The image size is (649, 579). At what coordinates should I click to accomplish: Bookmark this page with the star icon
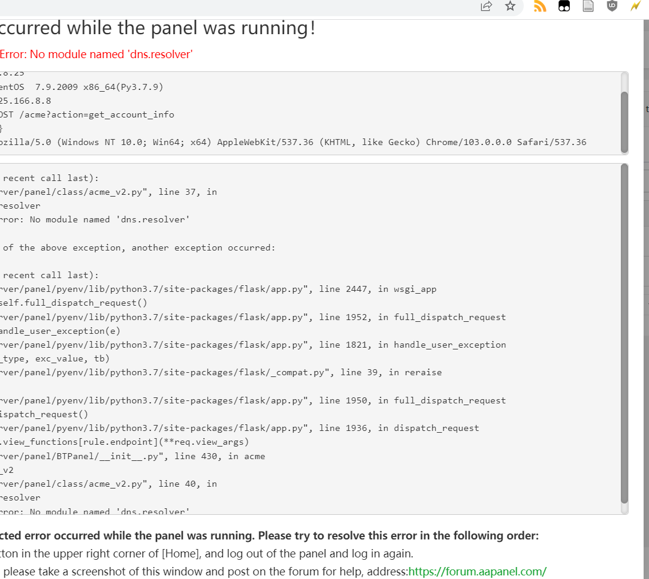click(510, 7)
